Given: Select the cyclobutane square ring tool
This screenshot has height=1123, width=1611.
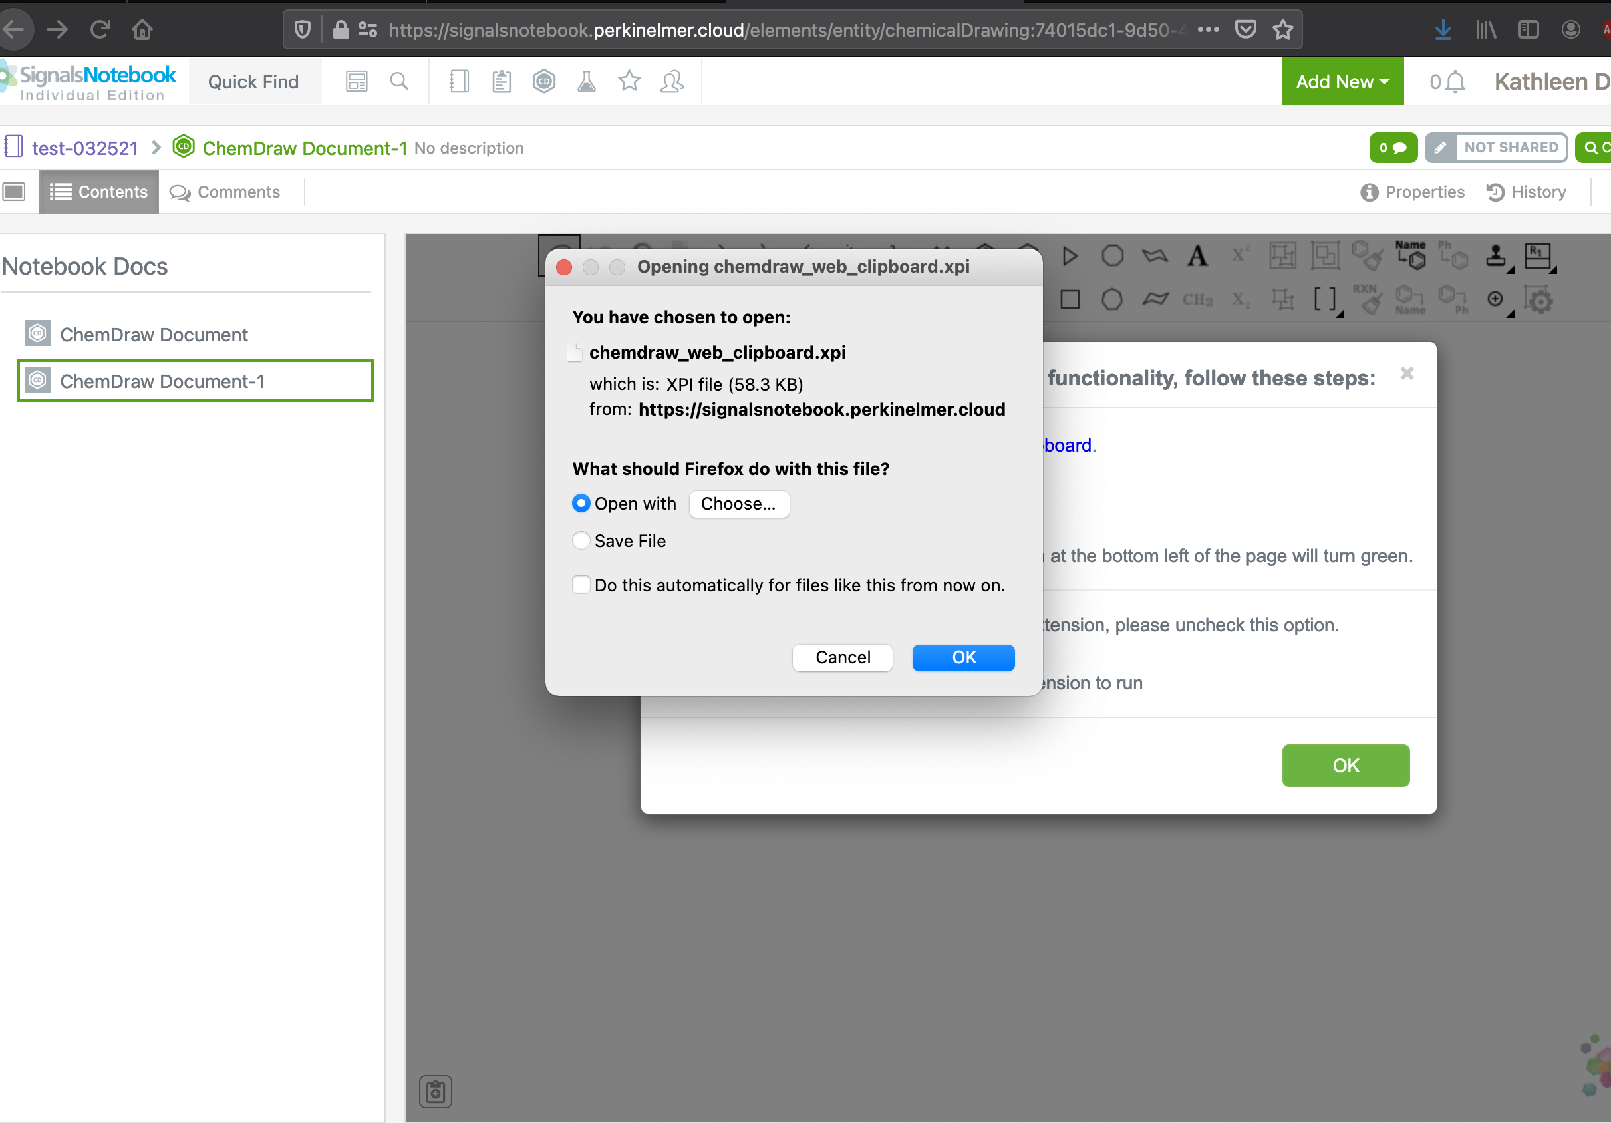Looking at the screenshot, I should (x=1070, y=299).
